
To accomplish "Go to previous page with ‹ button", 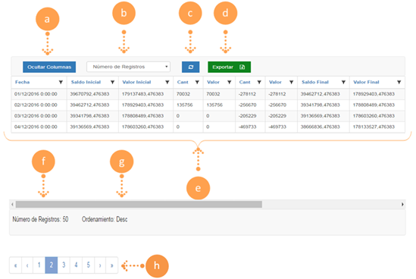I will pos(27,265).
